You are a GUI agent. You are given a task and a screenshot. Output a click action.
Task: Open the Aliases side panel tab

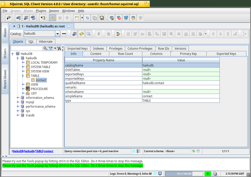(x=5, y=33)
